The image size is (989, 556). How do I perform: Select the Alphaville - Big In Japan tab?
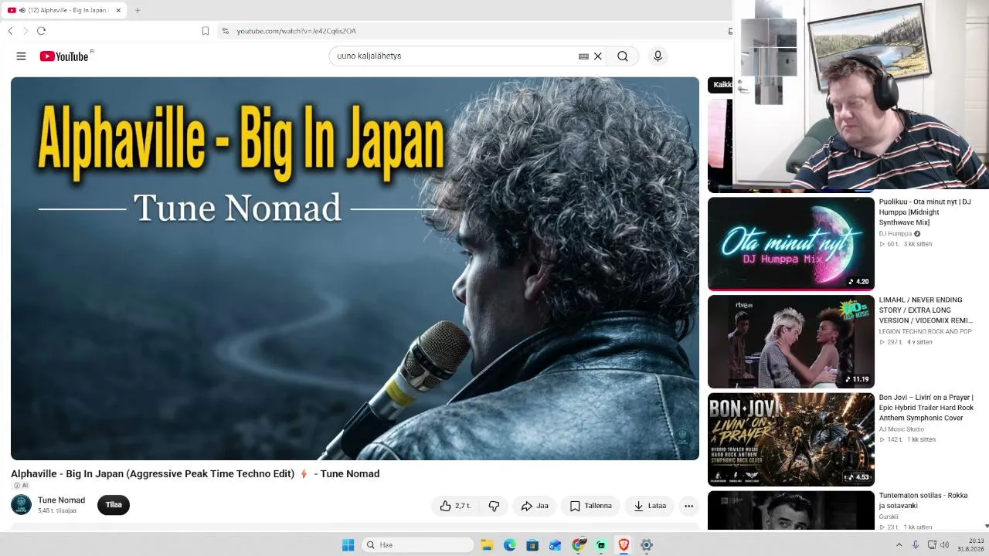(x=64, y=10)
